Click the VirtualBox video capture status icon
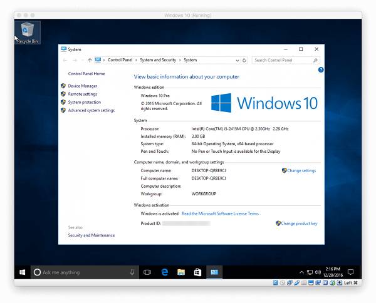Viewport: 376px width, 303px height. coord(318,282)
